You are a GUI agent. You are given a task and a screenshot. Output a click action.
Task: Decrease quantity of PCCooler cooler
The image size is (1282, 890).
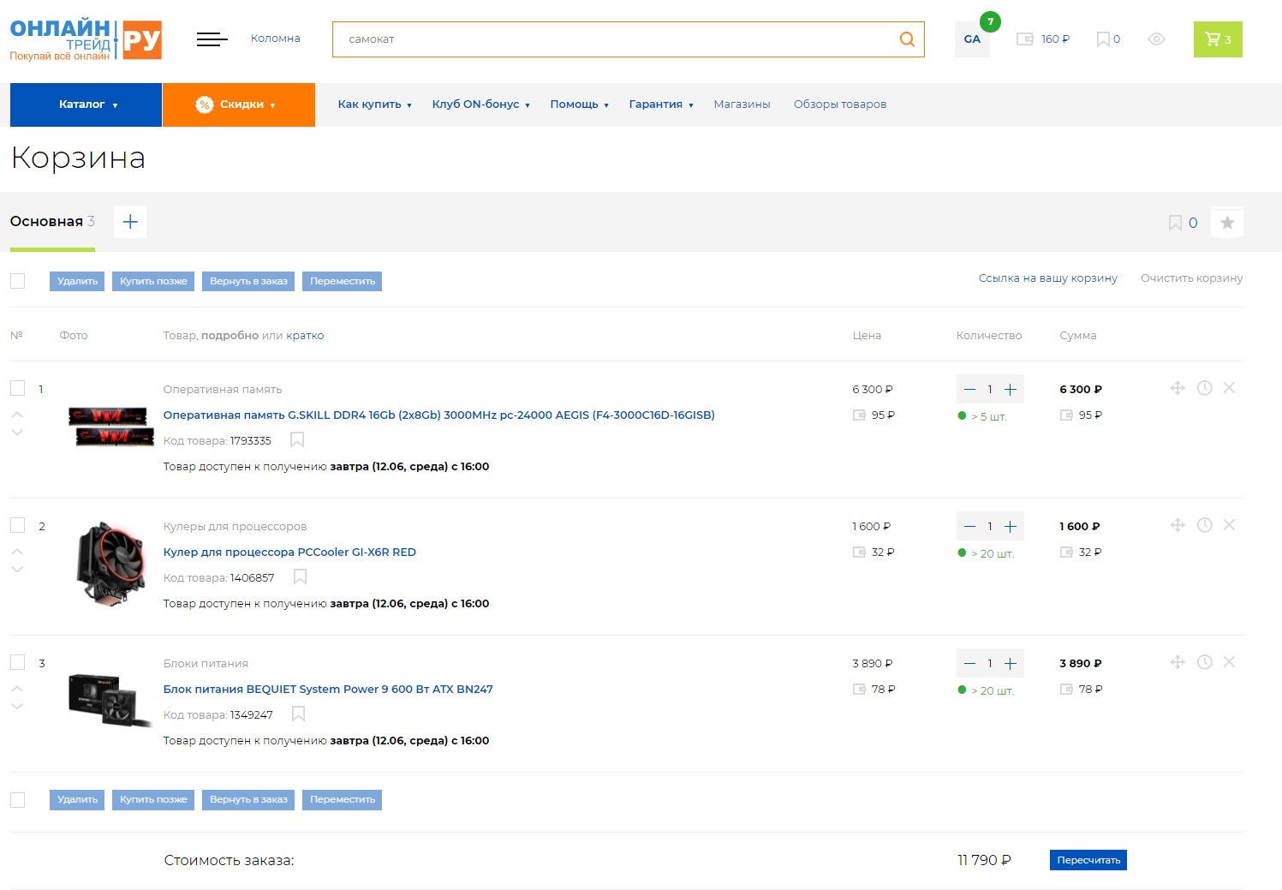[969, 527]
